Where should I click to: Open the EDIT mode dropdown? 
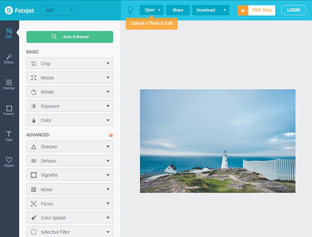[59, 11]
